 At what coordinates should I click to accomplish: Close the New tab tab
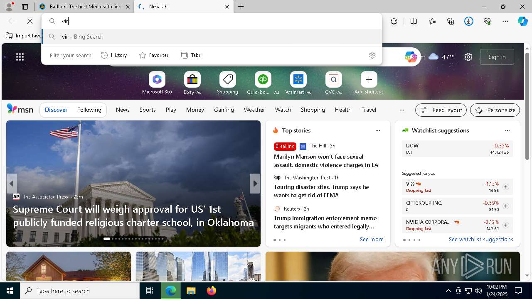click(227, 7)
